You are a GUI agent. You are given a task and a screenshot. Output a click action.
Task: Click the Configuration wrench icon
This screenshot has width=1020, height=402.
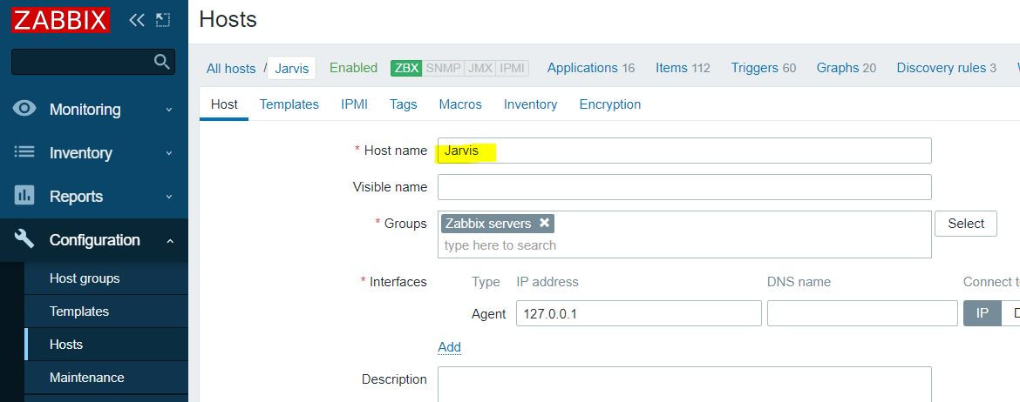click(24, 239)
